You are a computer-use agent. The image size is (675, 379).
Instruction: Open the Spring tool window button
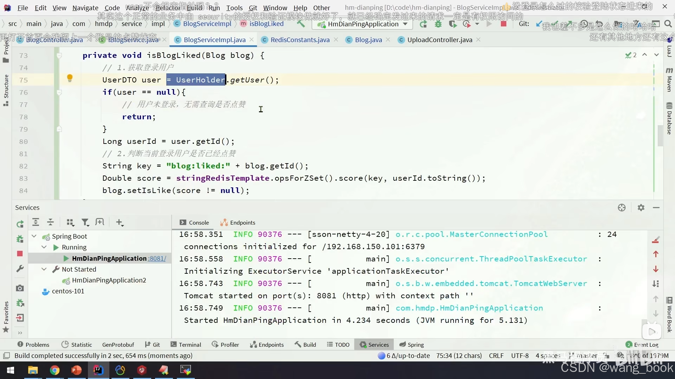click(x=412, y=345)
